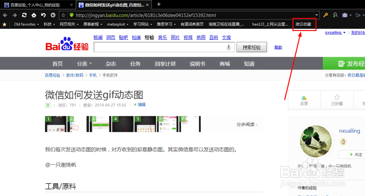This screenshot has height=196, width=365.
Task: Open the 文库 link above search box
Action: (227, 38)
